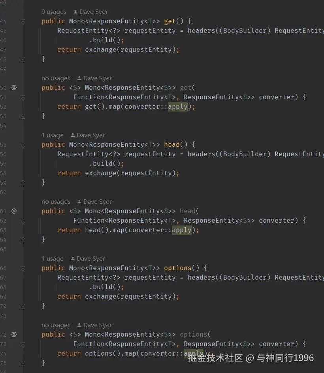Click fold end marker at line 64
The image size is (324, 373).
point(23,240)
